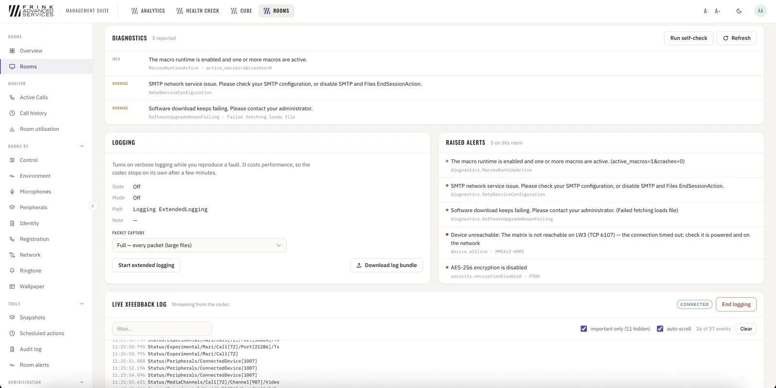Click the Active Calls phone icon
776x388 pixels.
point(12,97)
